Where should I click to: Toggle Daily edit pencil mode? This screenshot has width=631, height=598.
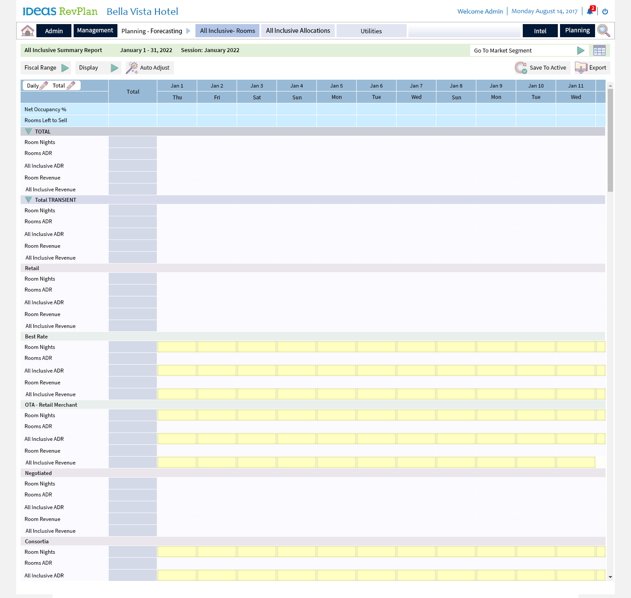point(44,86)
